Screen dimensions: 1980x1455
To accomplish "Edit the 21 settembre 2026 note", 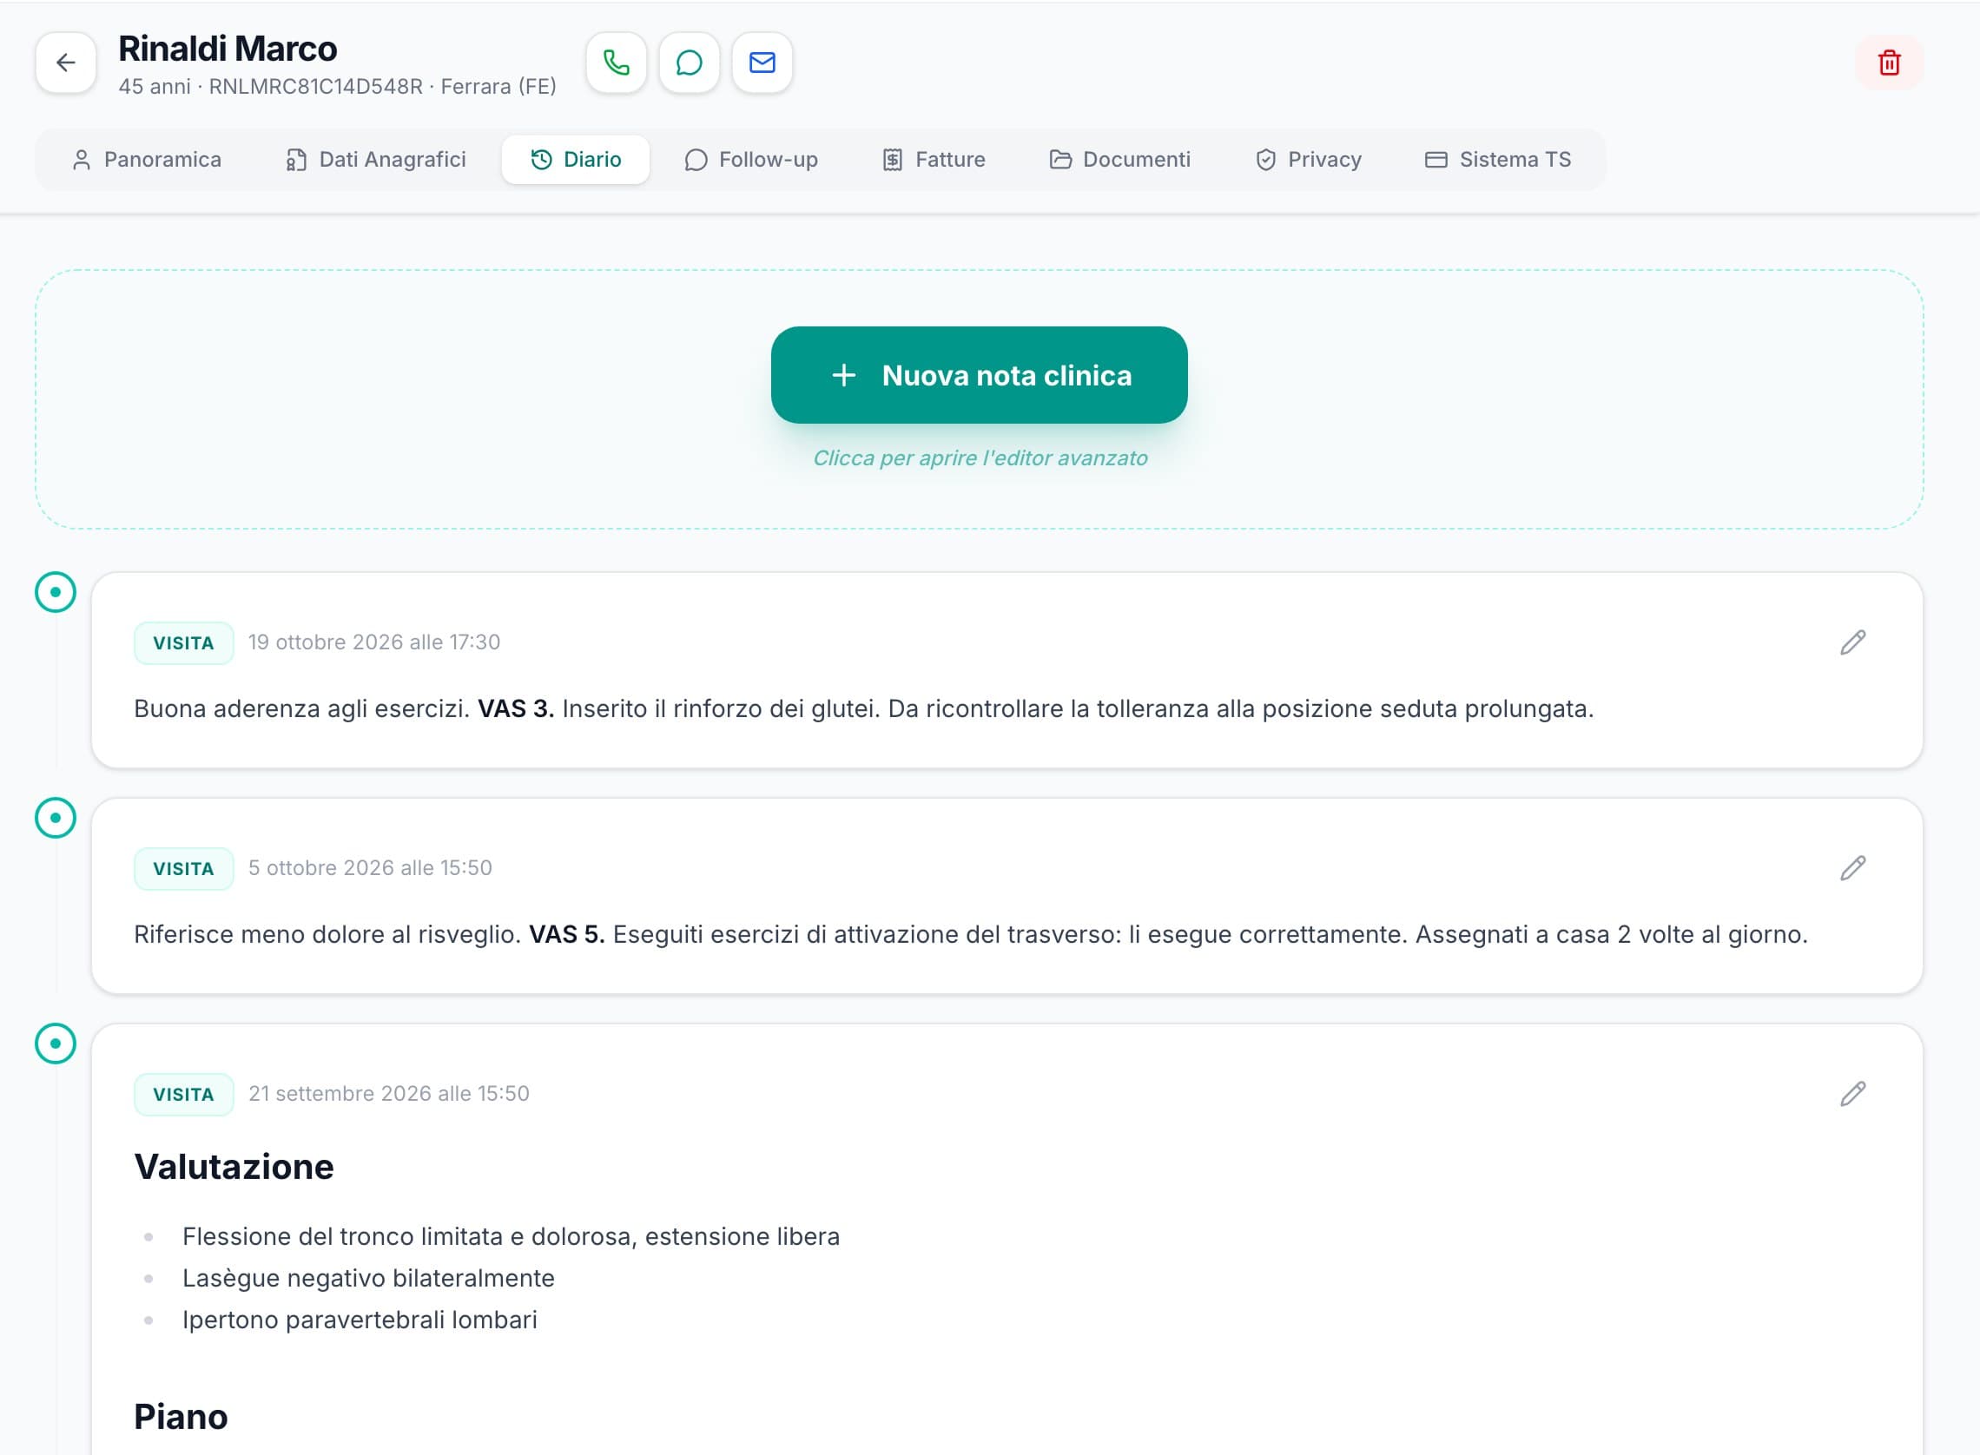I will pos(1853,1093).
